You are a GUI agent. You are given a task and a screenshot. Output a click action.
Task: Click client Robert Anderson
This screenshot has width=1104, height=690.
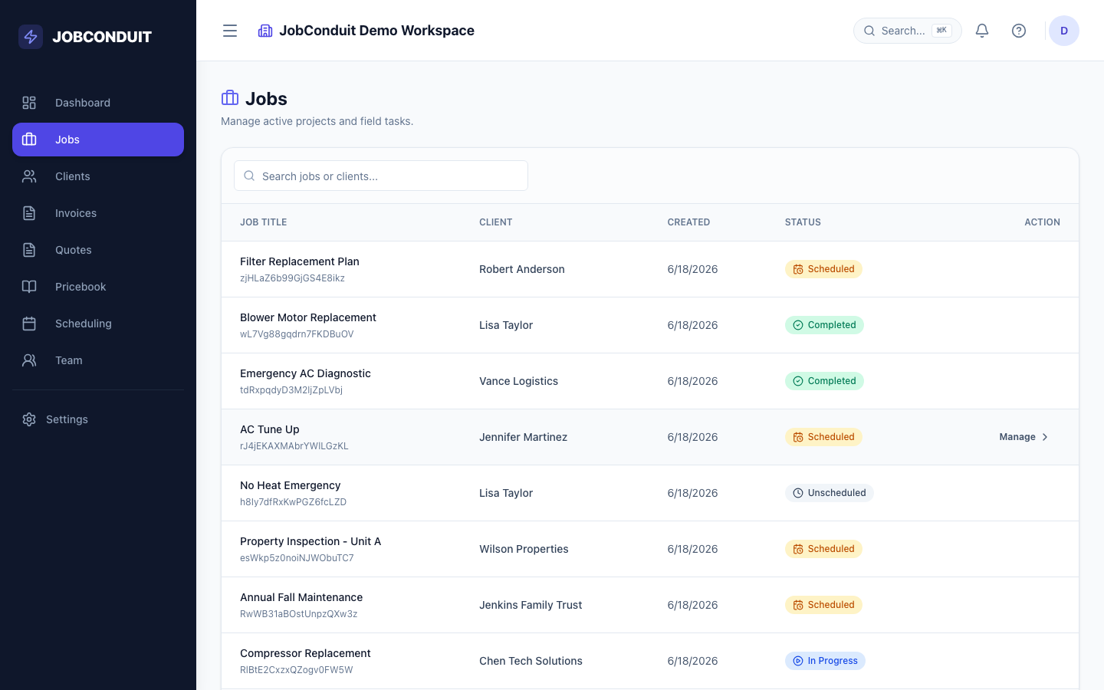click(x=522, y=269)
